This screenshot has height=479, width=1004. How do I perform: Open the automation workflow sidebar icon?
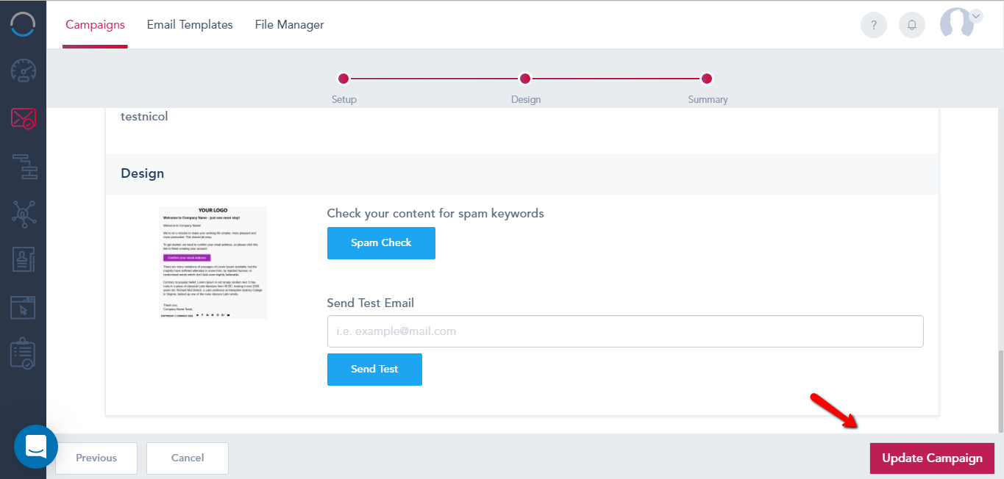[x=23, y=166]
